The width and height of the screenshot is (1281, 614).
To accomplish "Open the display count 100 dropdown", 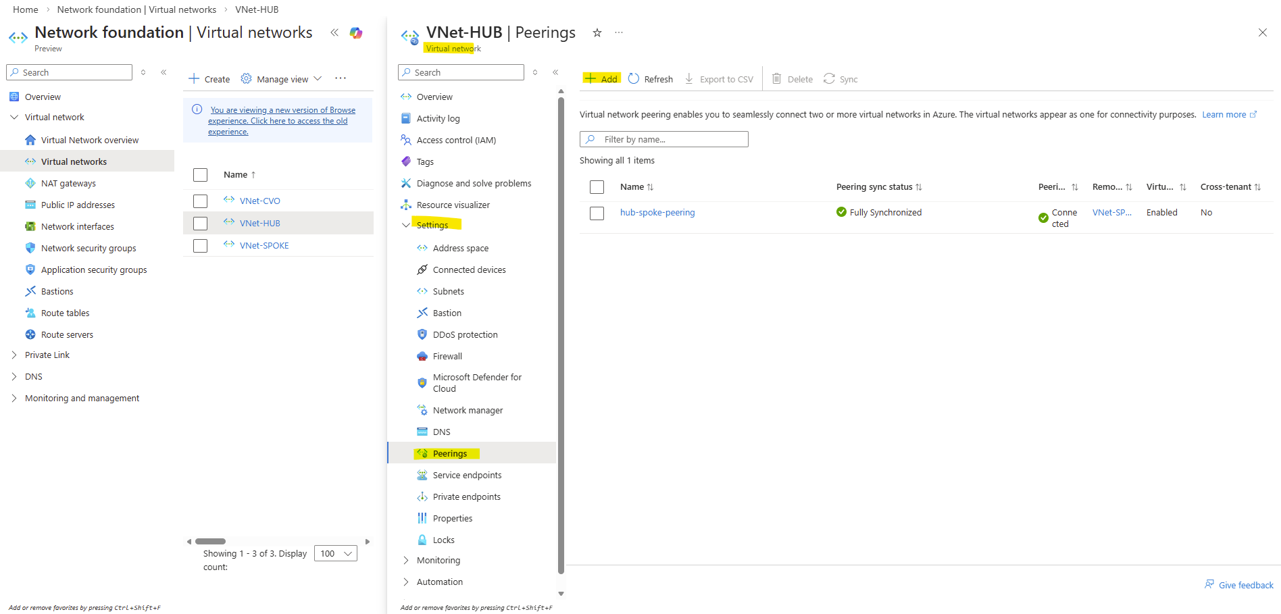I will tap(336, 554).
